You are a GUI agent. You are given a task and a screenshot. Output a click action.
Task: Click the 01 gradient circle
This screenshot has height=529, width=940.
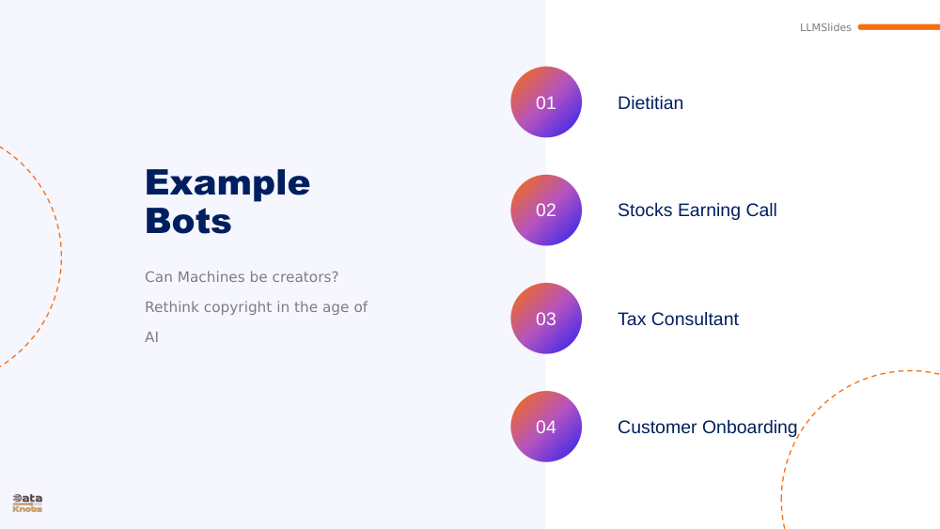coord(546,101)
